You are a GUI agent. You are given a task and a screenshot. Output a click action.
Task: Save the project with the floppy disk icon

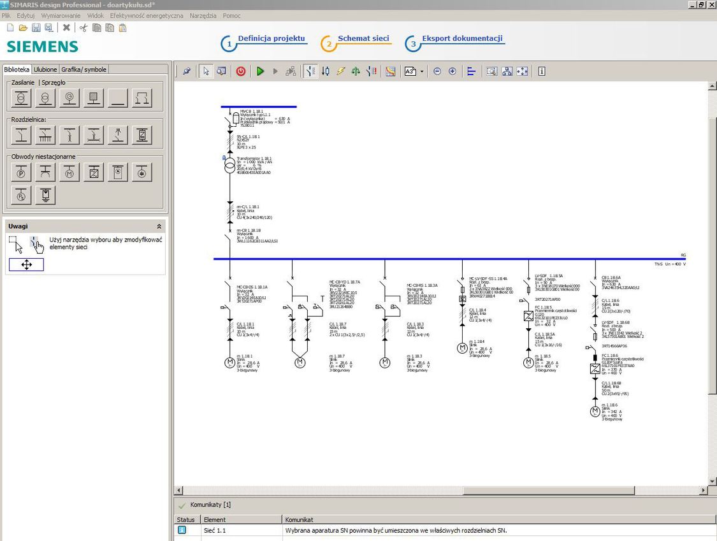pyautogui.click(x=36, y=28)
